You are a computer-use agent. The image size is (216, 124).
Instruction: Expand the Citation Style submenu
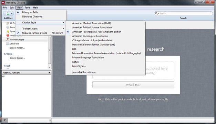coord(41,22)
